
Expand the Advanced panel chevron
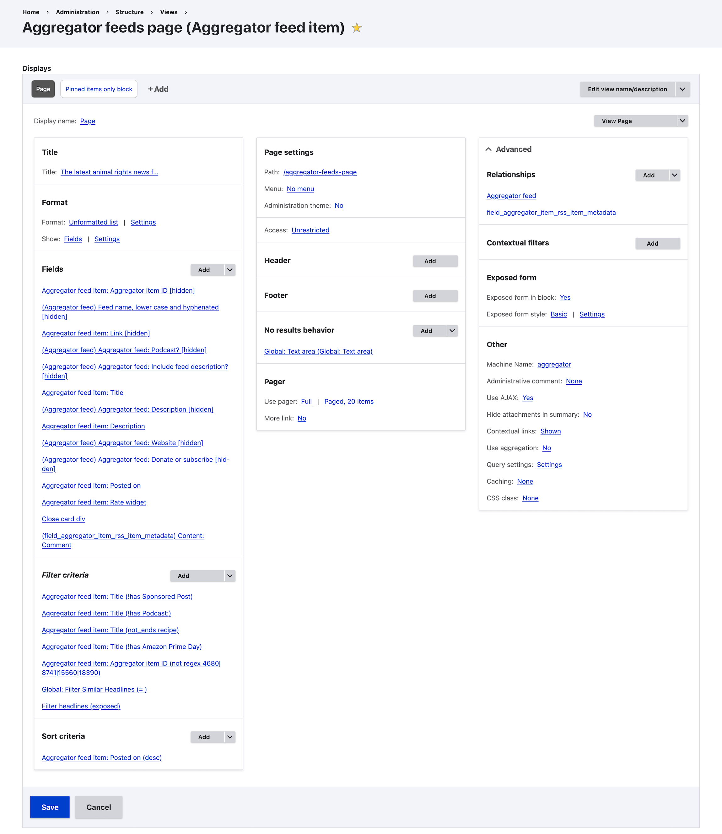489,149
